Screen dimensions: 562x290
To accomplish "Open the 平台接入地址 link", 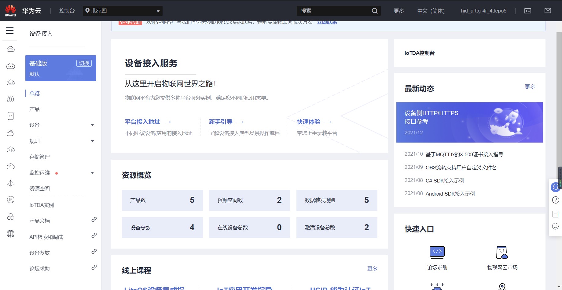I will [148, 122].
